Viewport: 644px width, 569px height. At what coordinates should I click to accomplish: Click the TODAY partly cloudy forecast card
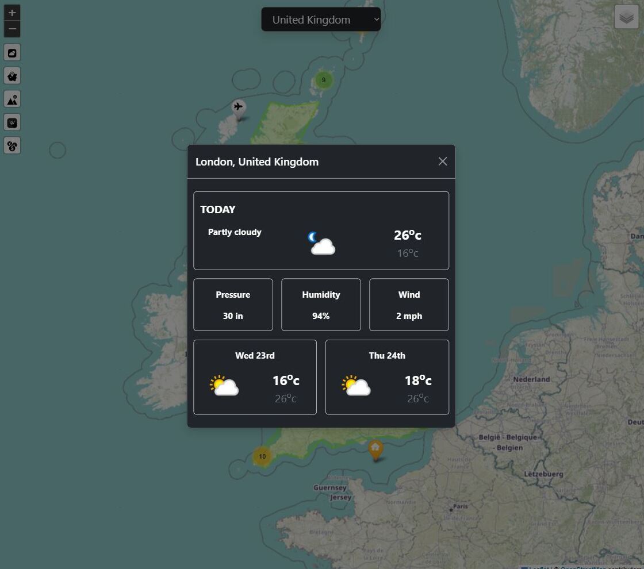click(x=321, y=230)
